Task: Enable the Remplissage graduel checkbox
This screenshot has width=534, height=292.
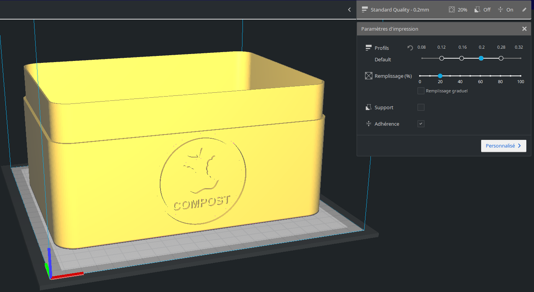Action: (421, 91)
